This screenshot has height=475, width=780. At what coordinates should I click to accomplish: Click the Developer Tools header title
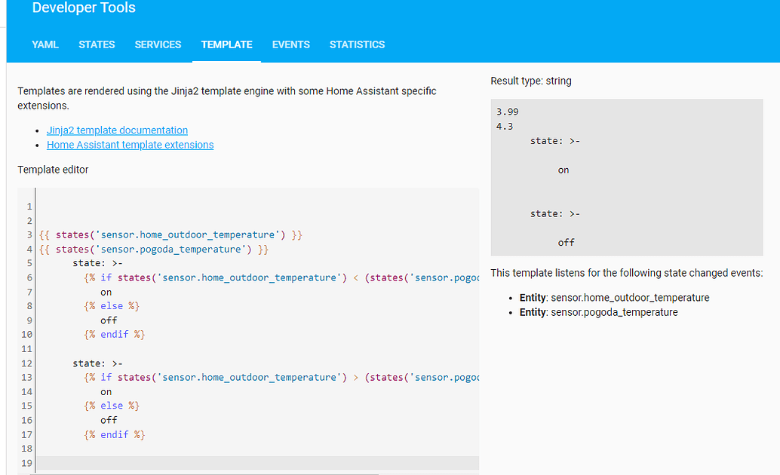click(83, 8)
